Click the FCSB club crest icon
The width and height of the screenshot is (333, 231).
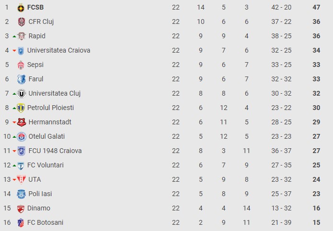(x=21, y=8)
